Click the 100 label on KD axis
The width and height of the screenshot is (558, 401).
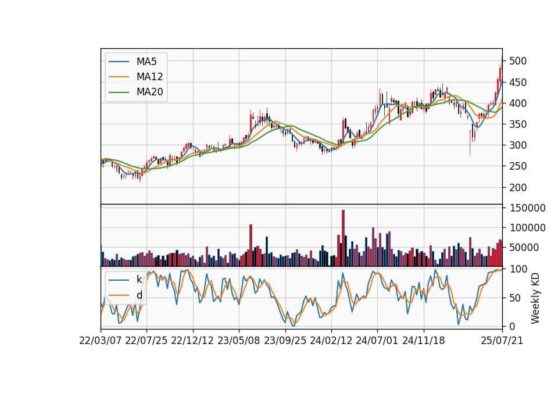pos(518,269)
